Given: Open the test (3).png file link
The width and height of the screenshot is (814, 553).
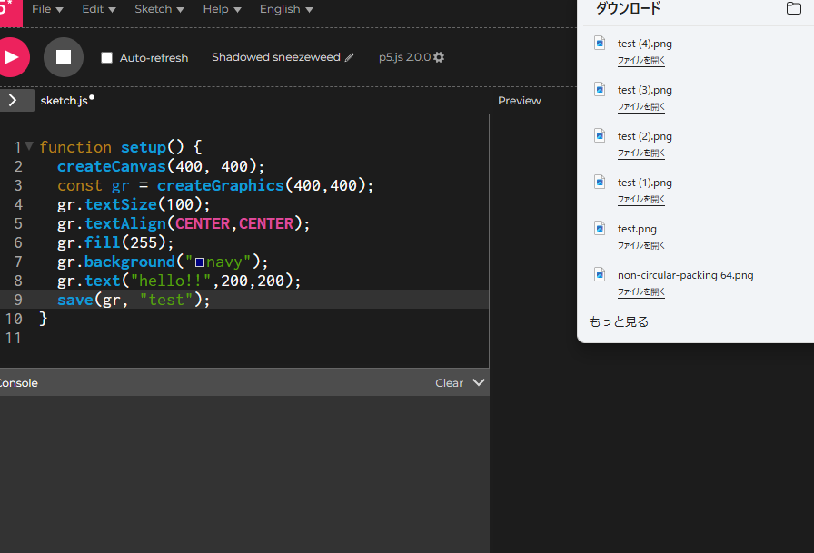Looking at the screenshot, I should [641, 106].
